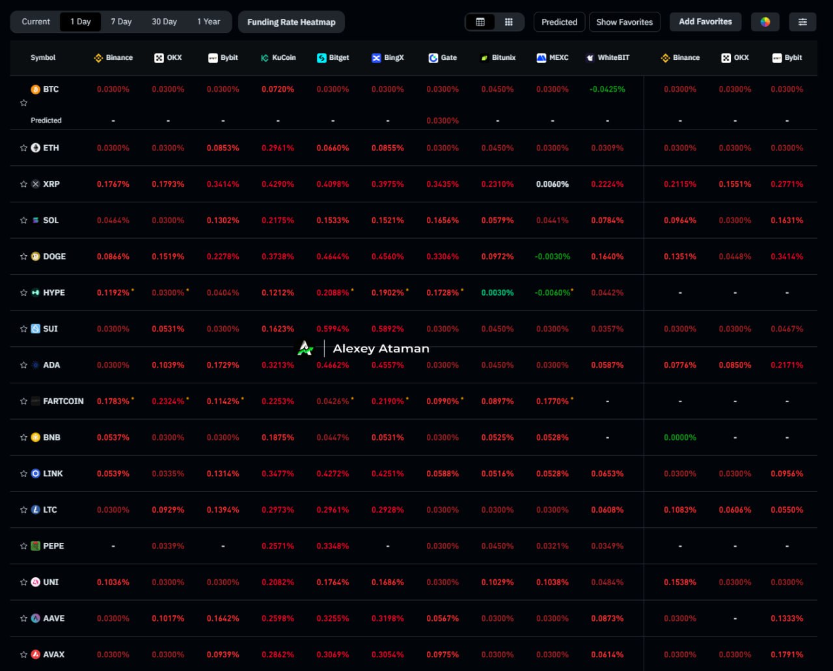Toggle the star next to ETH
This screenshot has height=671, width=833.
(23, 148)
